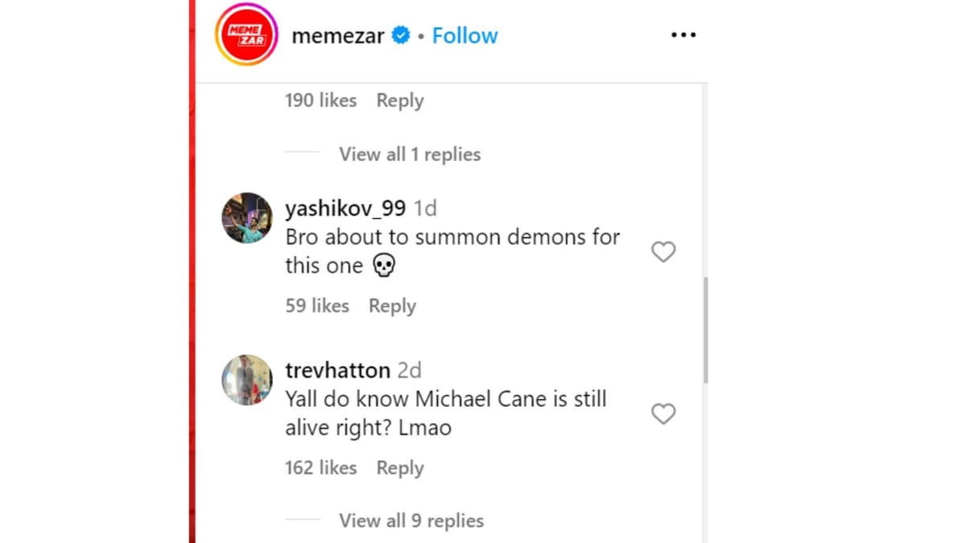Expand View all 9 replies
This screenshot has height=543, width=966.
click(411, 520)
